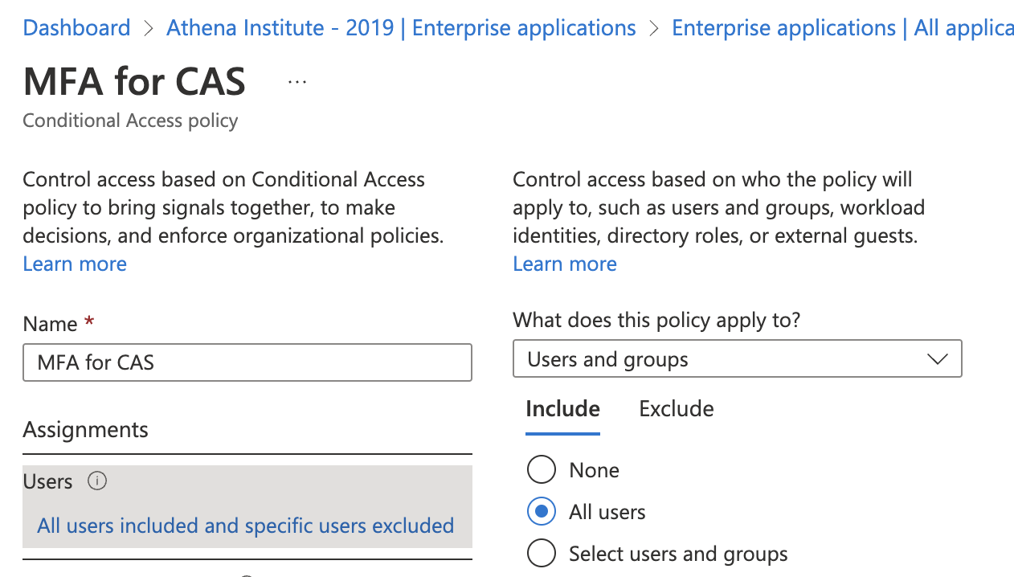Image resolution: width=1014 pixels, height=577 pixels.
Task: Click the dropdown arrow under policy apply to
Action: pos(937,359)
